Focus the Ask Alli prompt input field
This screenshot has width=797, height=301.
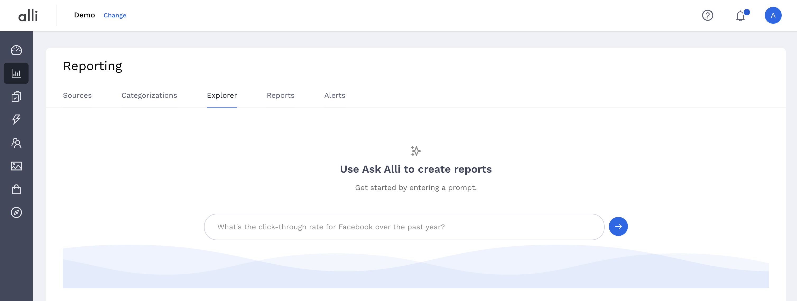point(404,227)
